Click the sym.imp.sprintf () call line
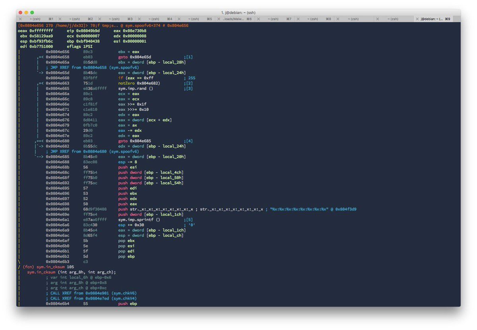The width and height of the screenshot is (477, 330). (139, 220)
